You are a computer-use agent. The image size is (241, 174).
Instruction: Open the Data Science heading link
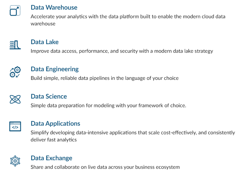(x=49, y=96)
